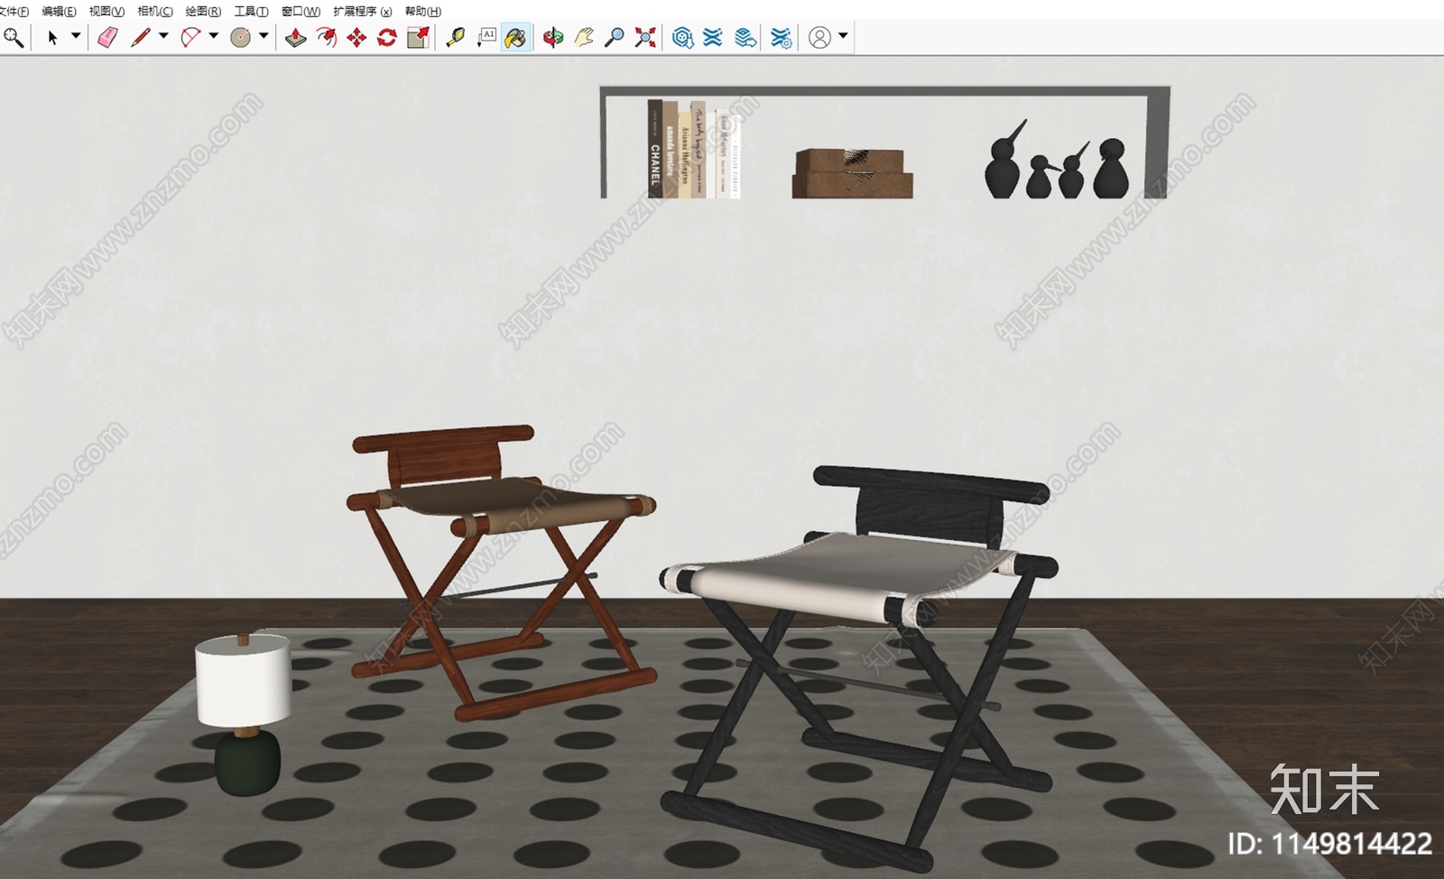Screen dimensions: 1444x879
Task: Open the 相机(C) menu
Action: (155, 11)
